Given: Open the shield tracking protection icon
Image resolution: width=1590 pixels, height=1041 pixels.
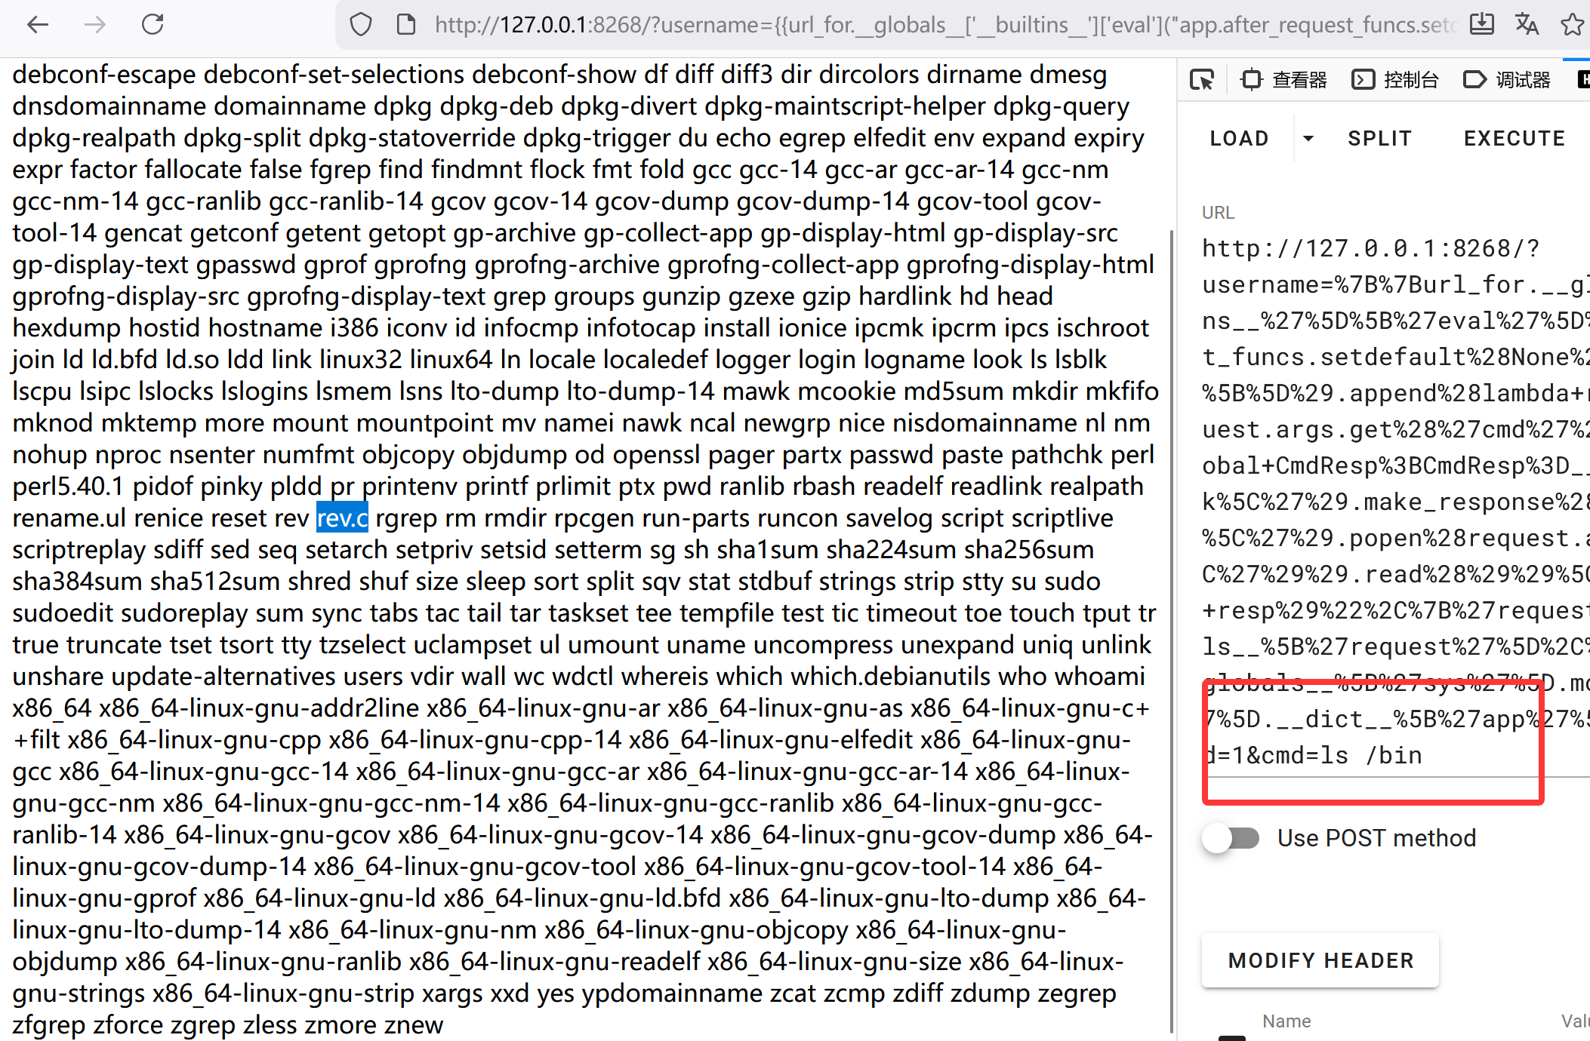Looking at the screenshot, I should [x=361, y=25].
